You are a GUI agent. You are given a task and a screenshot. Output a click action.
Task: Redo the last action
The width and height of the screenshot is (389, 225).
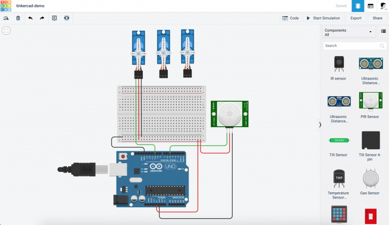[42, 18]
